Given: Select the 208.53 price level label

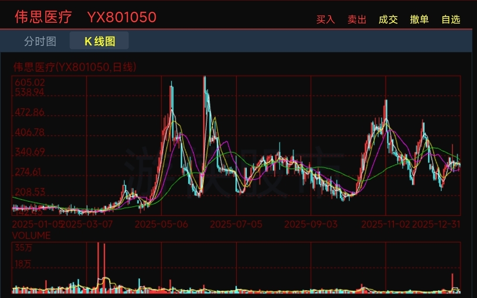Looking at the screenshot, I should coord(30,192).
